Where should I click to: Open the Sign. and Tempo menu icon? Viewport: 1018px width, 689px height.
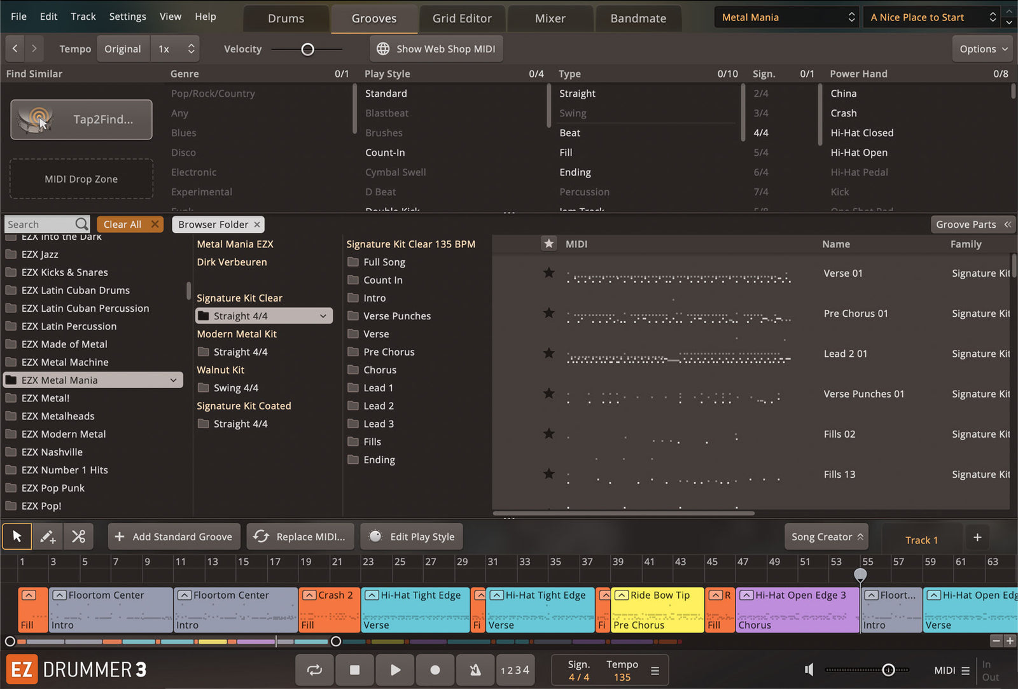tap(655, 671)
